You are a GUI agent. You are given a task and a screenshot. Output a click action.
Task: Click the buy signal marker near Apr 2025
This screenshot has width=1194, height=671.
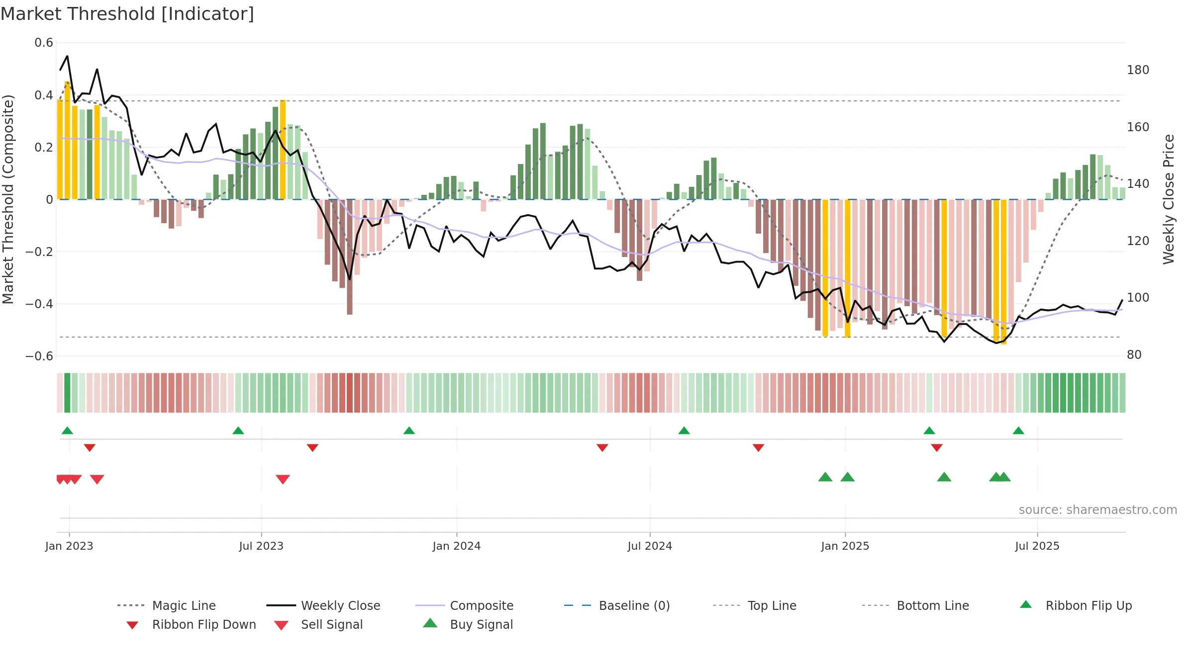coord(944,477)
